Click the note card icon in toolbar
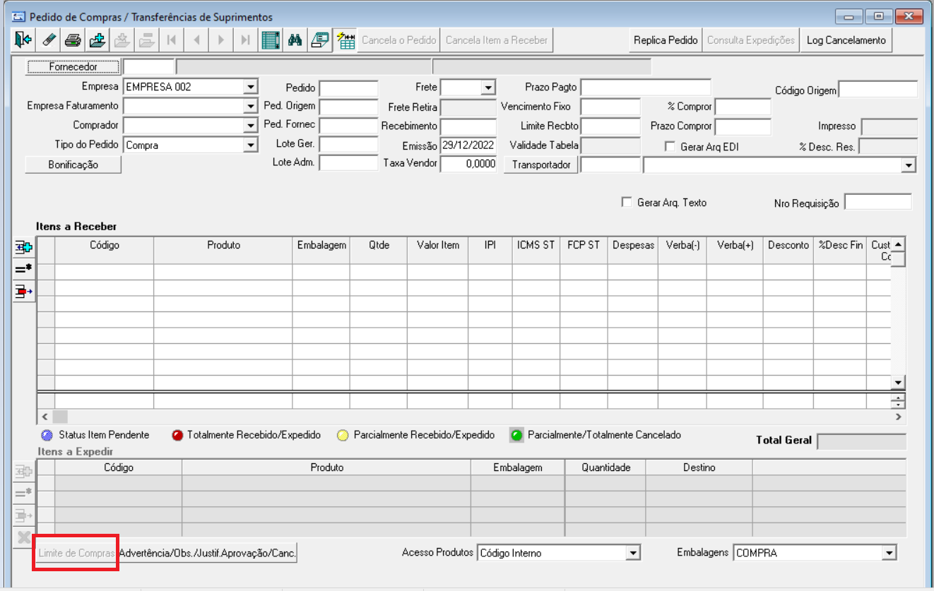 click(x=320, y=40)
